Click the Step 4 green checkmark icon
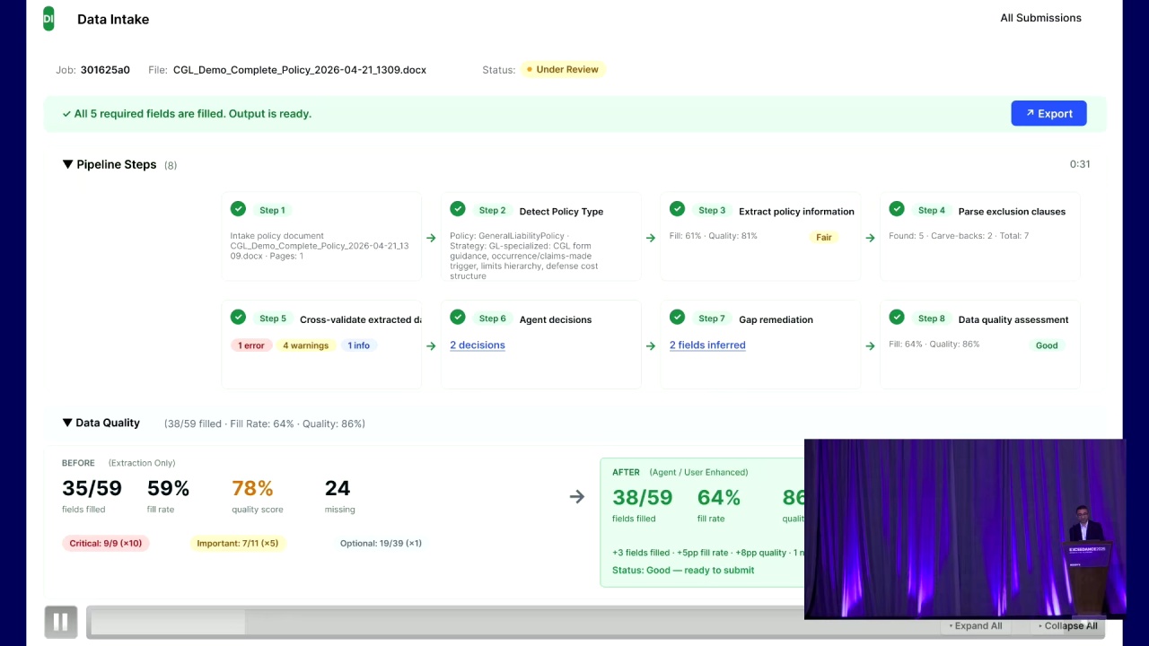 (x=897, y=209)
